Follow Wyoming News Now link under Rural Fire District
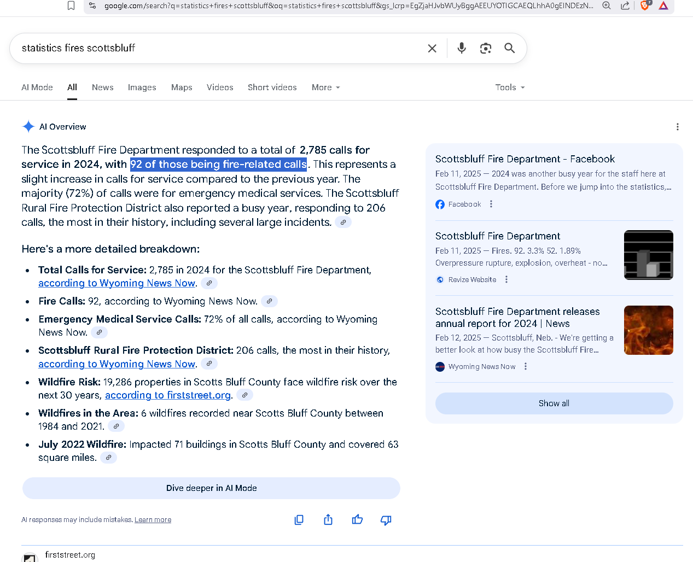693x562 pixels. pos(117,364)
